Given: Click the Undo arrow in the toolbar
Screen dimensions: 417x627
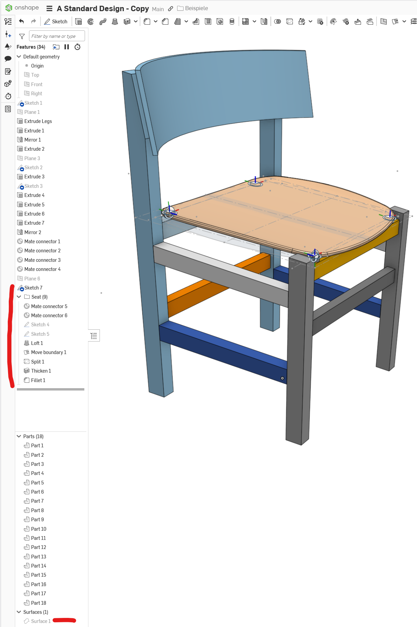Looking at the screenshot, I should [x=22, y=22].
